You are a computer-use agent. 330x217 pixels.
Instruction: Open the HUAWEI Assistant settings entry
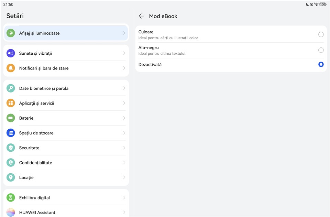[x=37, y=213]
